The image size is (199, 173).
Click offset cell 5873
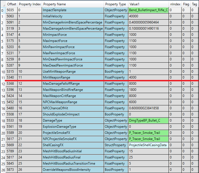tap(11, 170)
